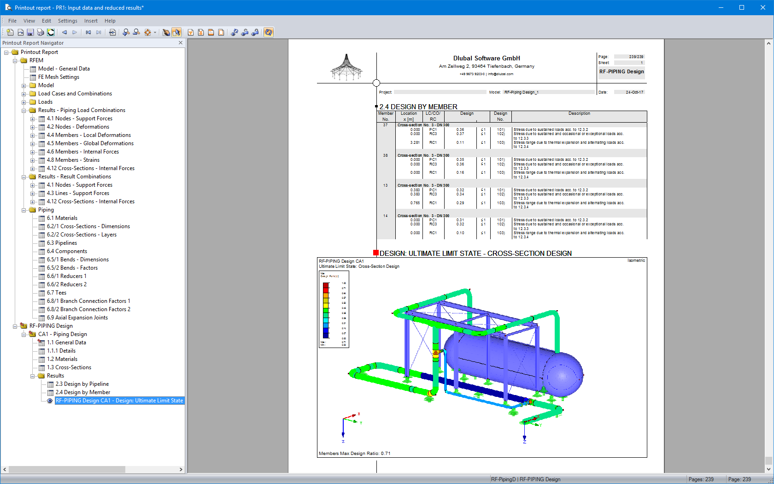Click the go-to-page icon with arrow
This screenshot has height=484, width=774.
pyautogui.click(x=112, y=32)
